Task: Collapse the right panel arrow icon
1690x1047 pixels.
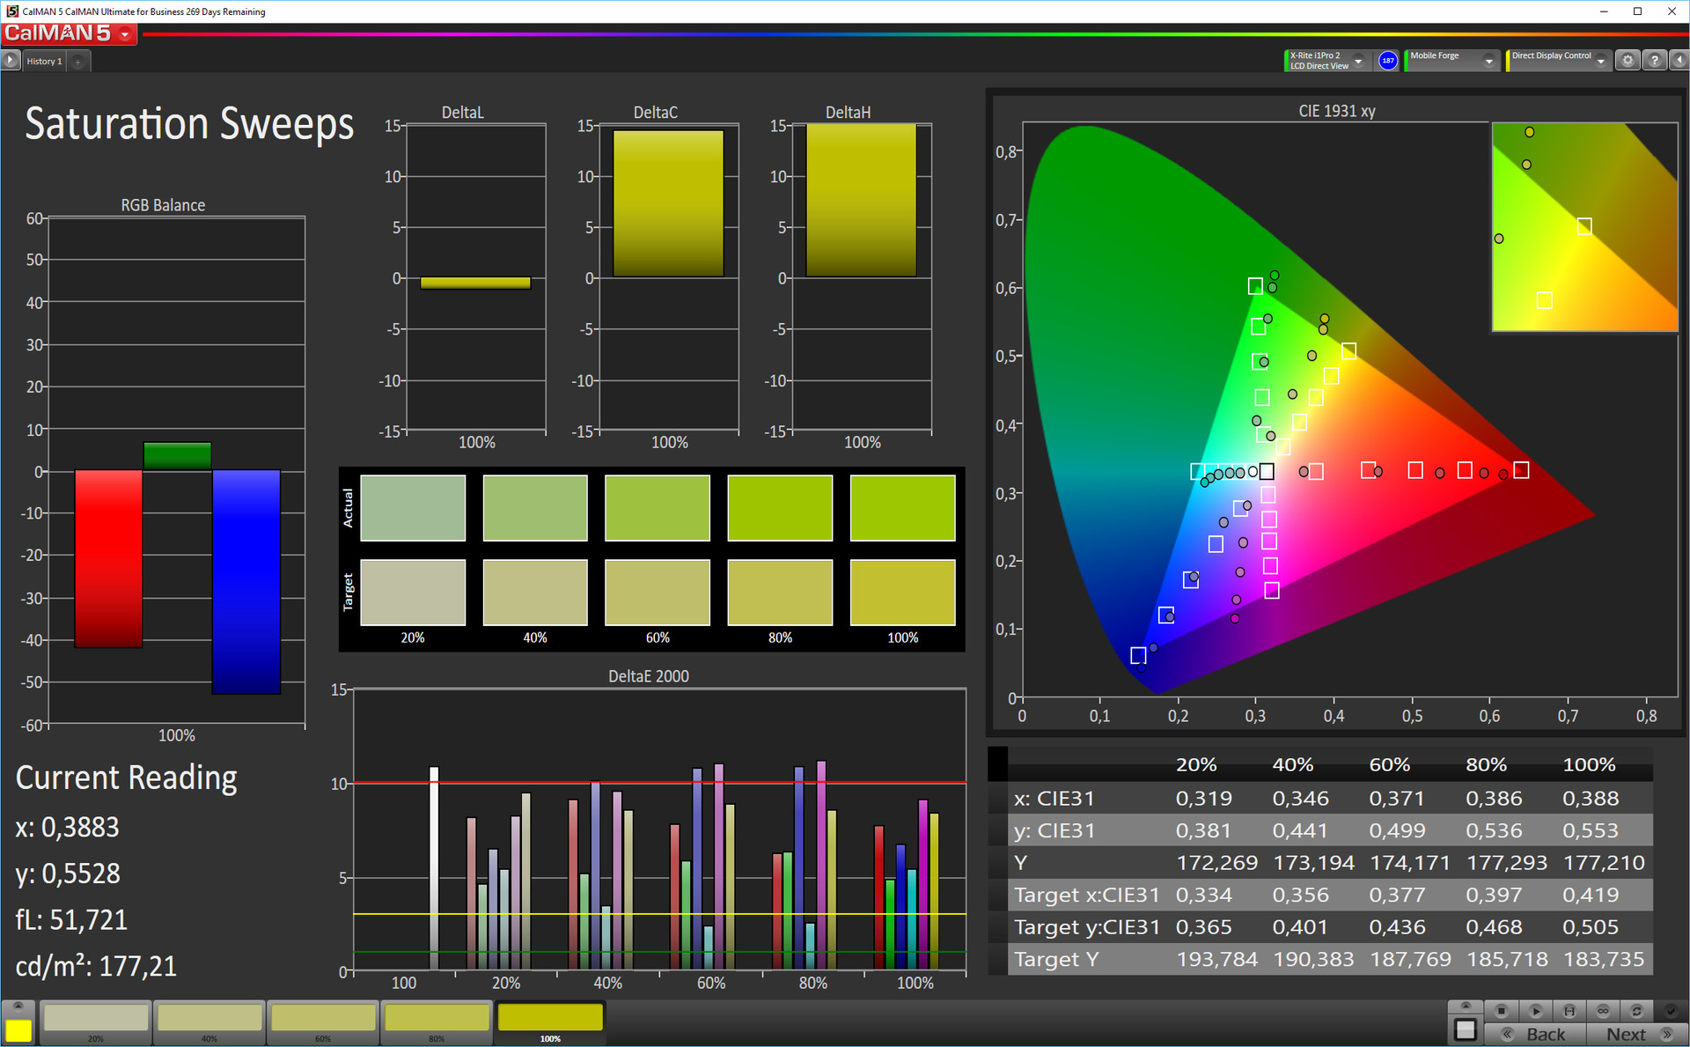Action: 1679,61
